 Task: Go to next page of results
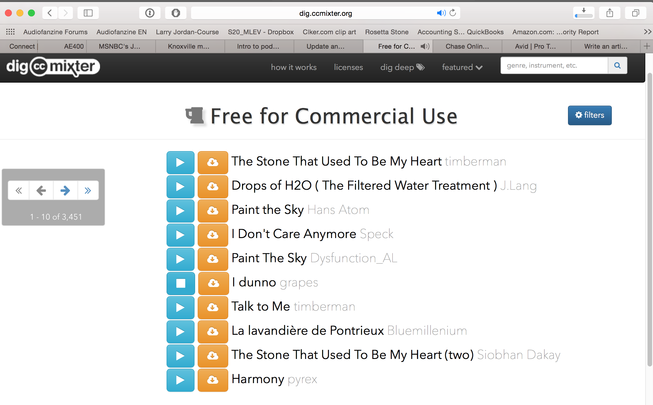(x=65, y=190)
